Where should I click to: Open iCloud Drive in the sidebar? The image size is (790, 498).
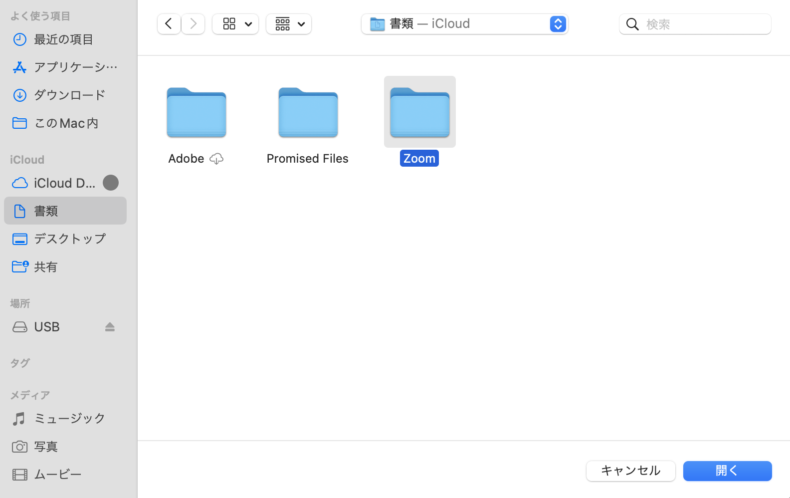click(x=64, y=183)
